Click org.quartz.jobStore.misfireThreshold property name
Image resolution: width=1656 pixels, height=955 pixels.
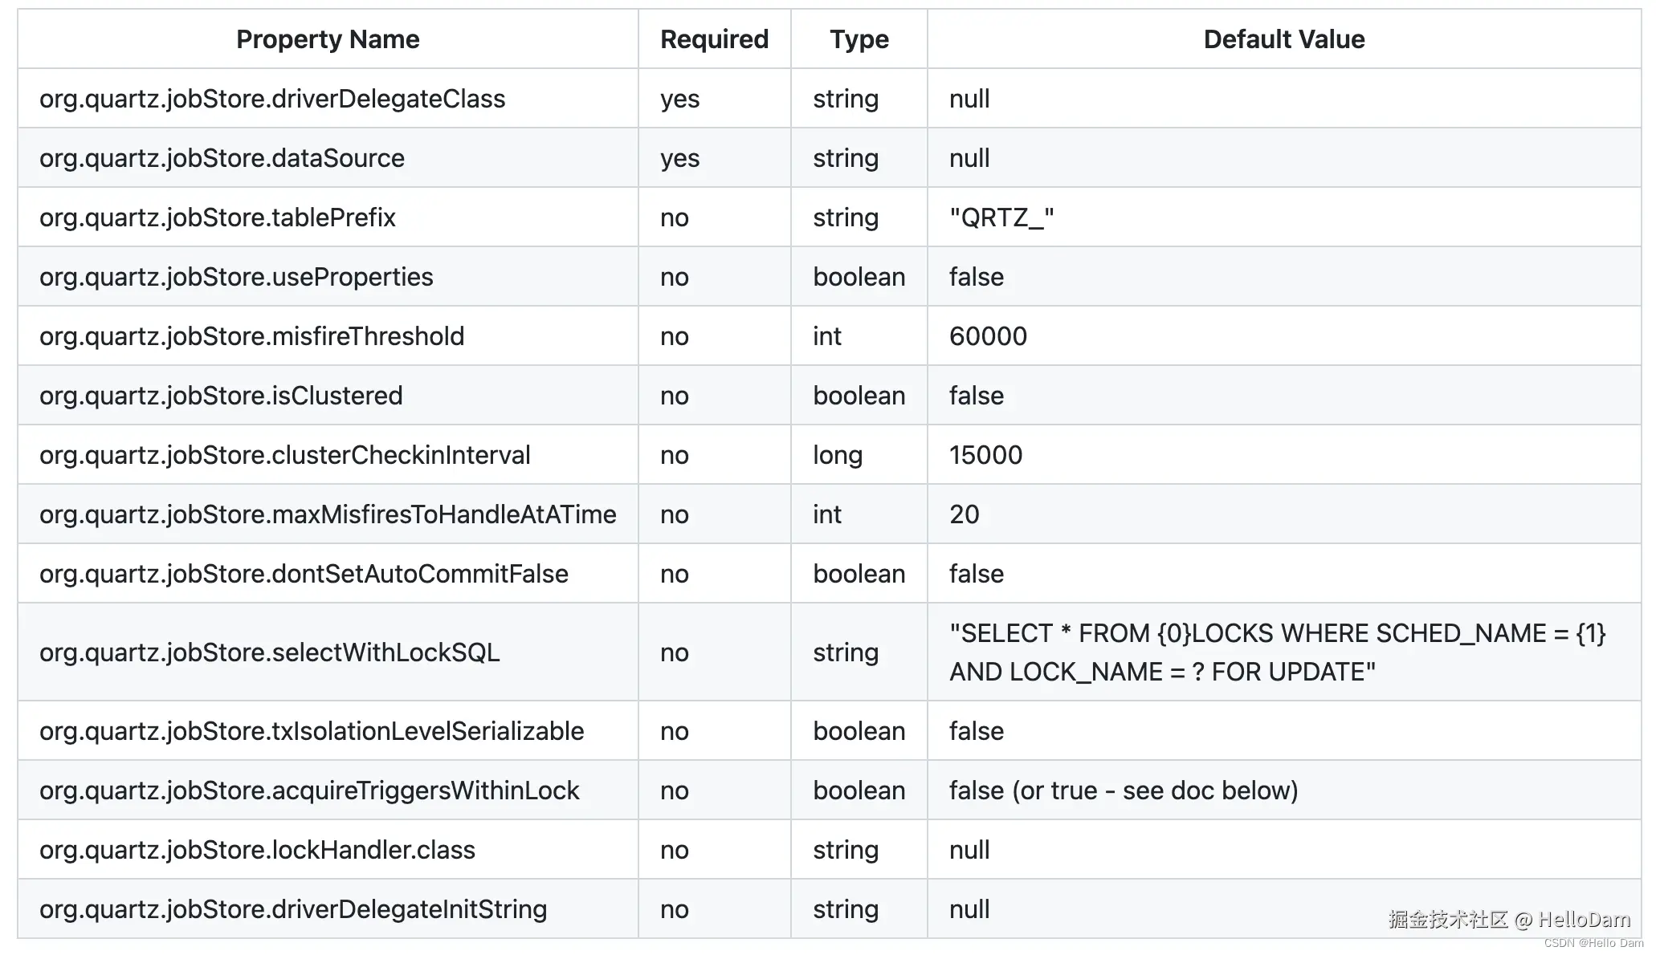tap(251, 336)
